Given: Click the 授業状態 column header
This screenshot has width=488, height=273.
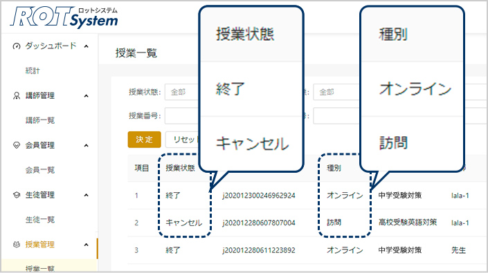Looking at the screenshot, I should pos(180,168).
